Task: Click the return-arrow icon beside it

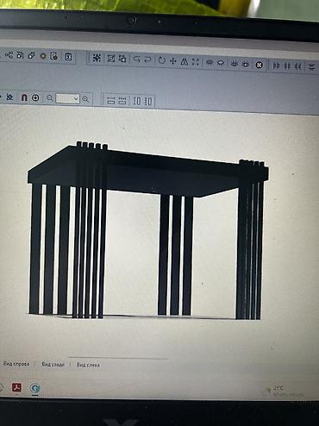Action: pos(147,60)
